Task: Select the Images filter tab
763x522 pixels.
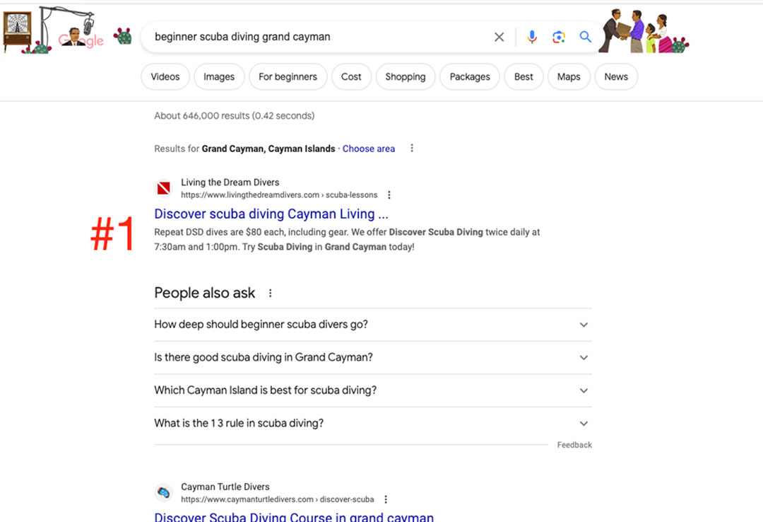Action: [219, 76]
